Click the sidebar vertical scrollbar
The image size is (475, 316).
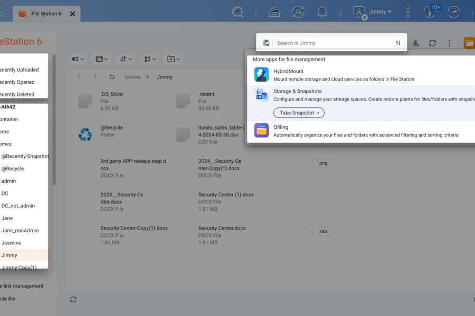pyautogui.click(x=54, y=120)
